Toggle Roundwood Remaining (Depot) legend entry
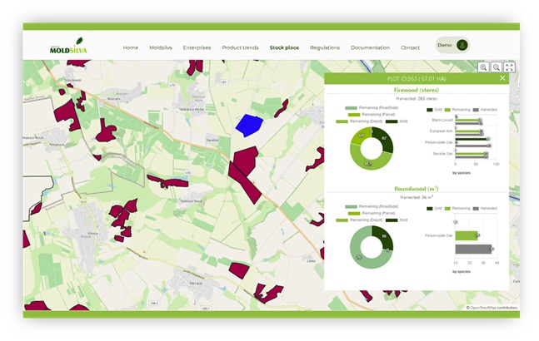The image size is (539, 341). (x=359, y=220)
